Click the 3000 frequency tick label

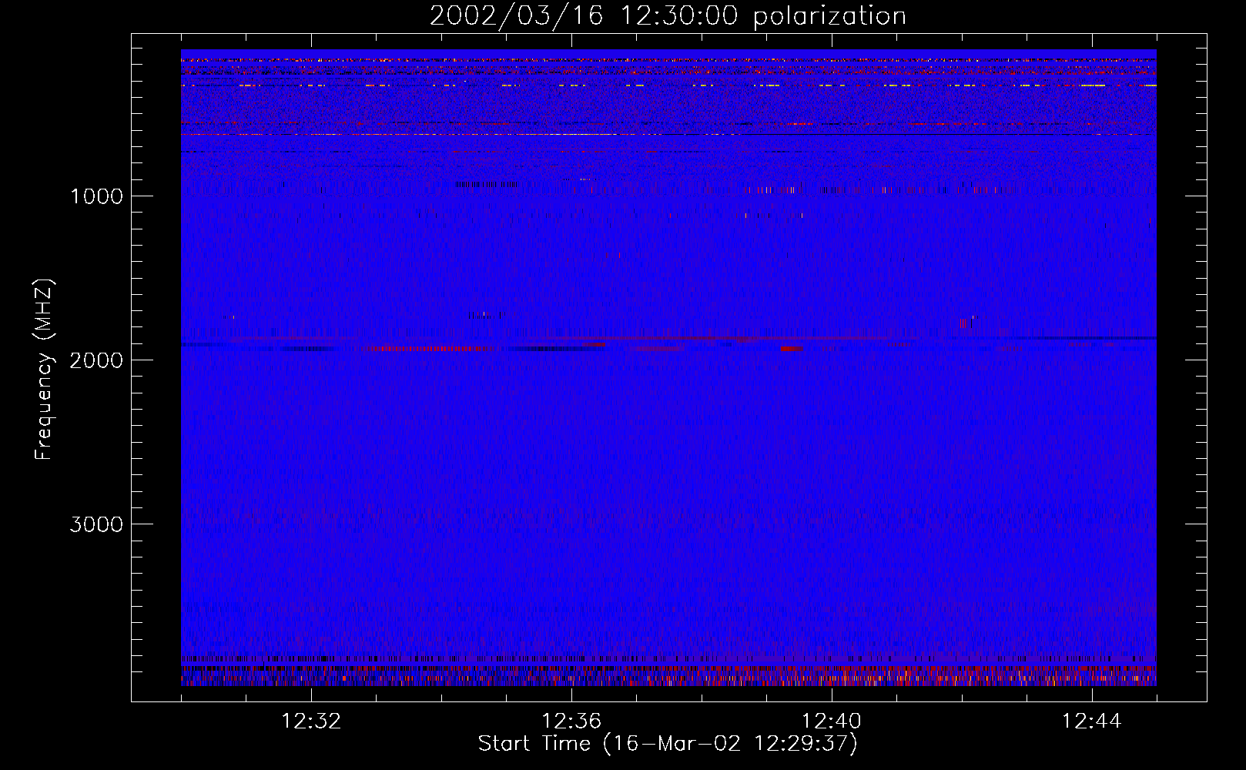(97, 524)
